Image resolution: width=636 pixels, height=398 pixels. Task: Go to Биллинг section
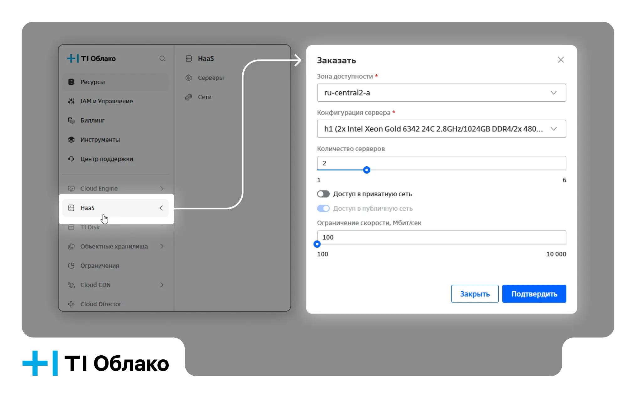click(x=116, y=120)
